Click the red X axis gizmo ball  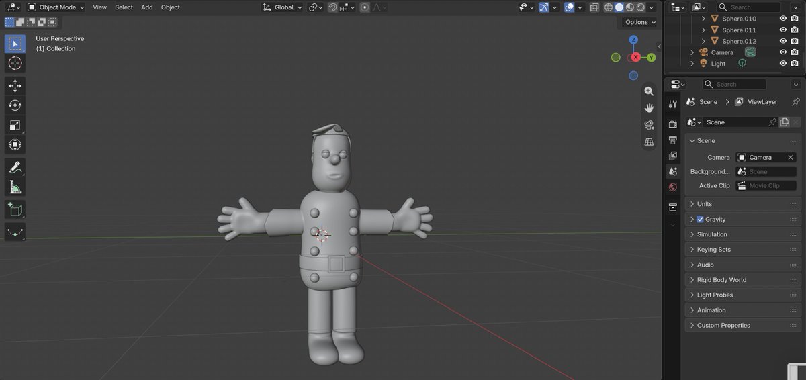coord(635,58)
